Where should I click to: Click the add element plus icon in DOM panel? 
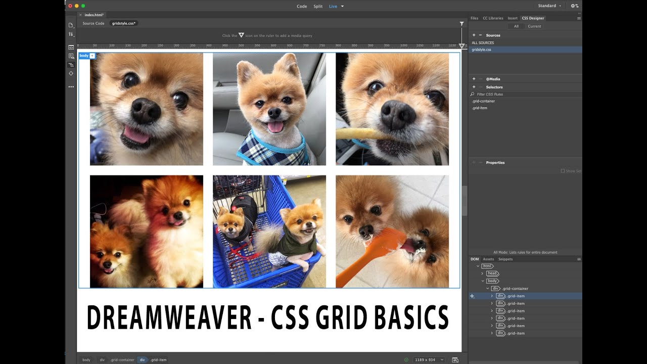(472, 296)
